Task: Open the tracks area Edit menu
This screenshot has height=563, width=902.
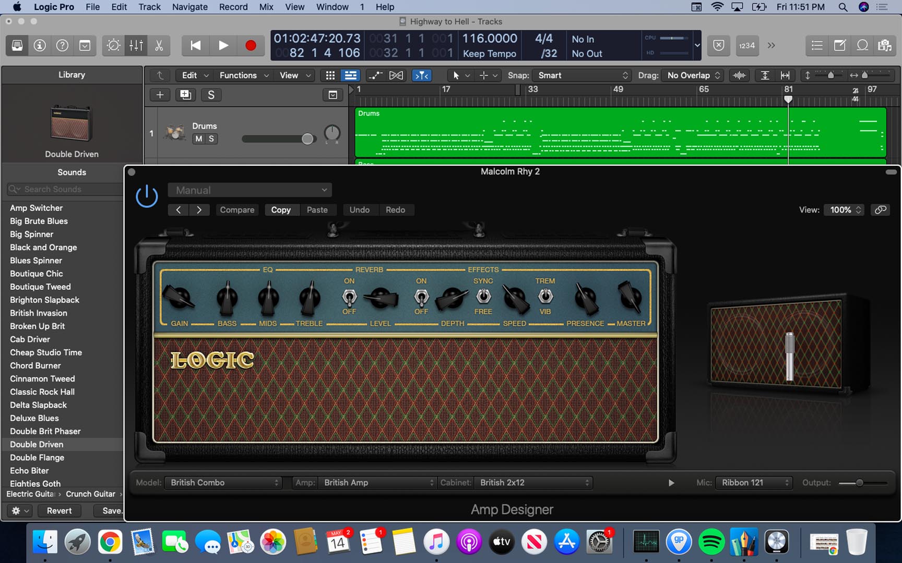Action: pyautogui.click(x=195, y=76)
